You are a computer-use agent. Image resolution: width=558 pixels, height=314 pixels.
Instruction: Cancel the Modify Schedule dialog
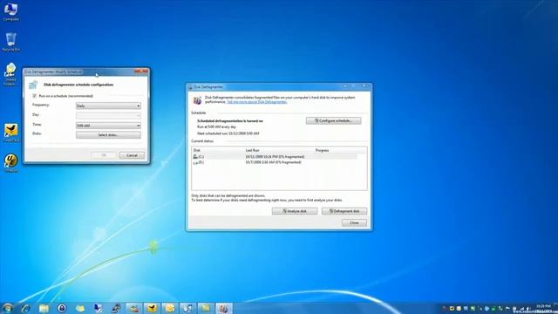[132, 155]
